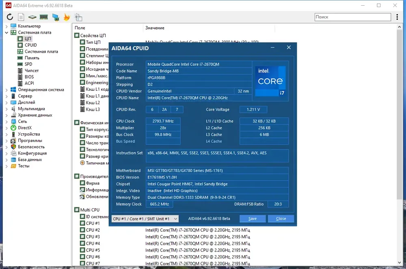Collapse the Системная плата node chevron
The image size is (406, 269).
(x=6, y=32)
